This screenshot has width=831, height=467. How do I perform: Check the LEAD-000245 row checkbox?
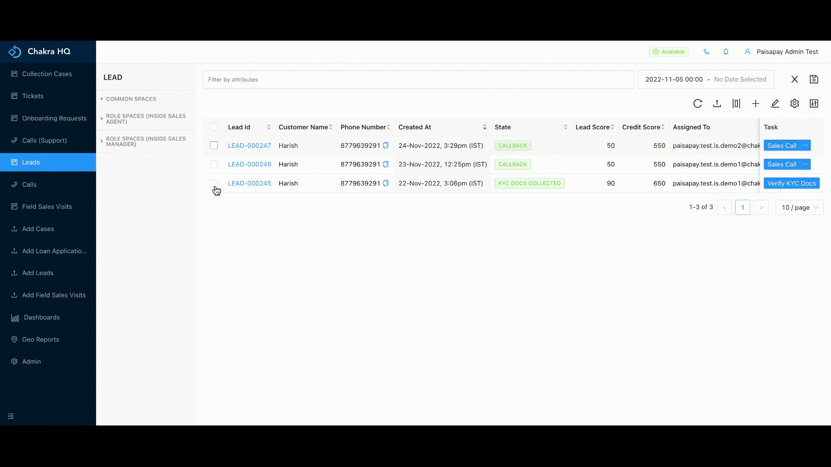point(214,183)
